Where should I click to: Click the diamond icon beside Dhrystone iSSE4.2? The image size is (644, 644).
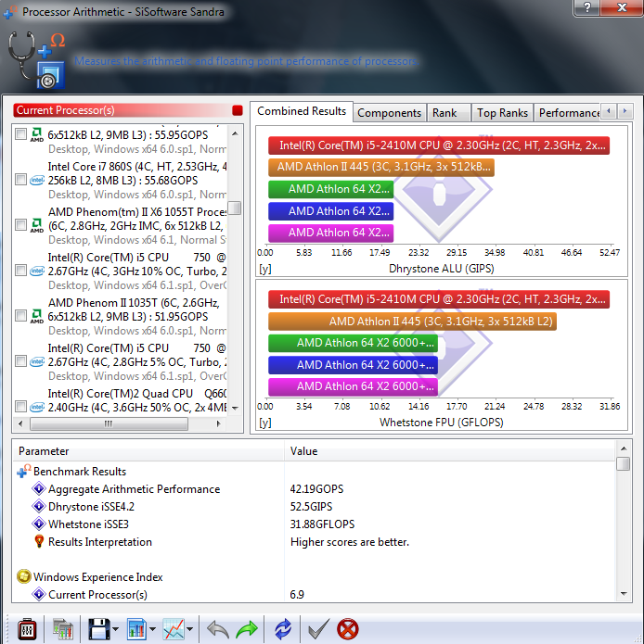[x=39, y=507]
